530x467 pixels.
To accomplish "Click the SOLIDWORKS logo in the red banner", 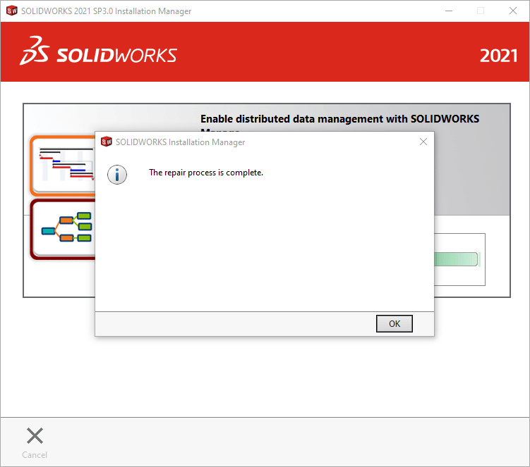I will point(98,51).
